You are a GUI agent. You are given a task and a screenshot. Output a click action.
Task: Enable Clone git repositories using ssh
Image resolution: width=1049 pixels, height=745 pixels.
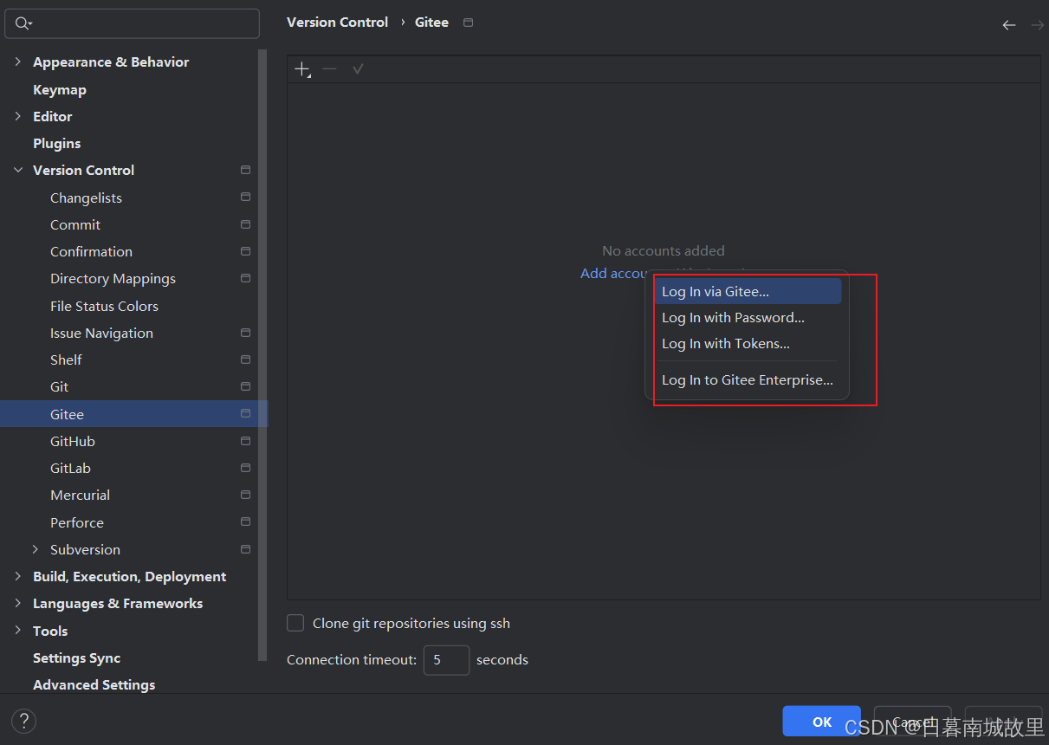tap(295, 623)
